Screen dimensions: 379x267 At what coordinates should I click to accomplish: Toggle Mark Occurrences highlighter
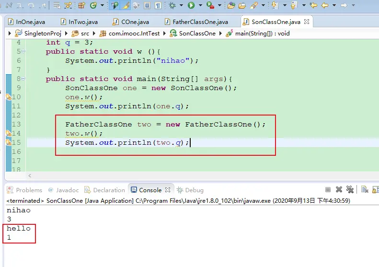click(126, 6)
